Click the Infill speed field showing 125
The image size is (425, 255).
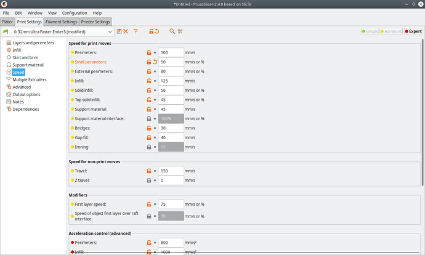[171, 81]
